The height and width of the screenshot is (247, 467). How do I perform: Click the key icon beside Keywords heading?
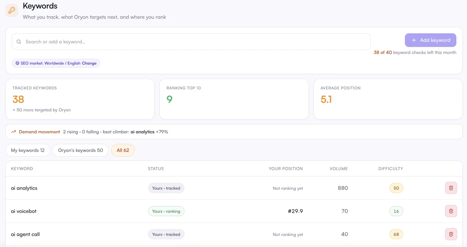coord(12,10)
